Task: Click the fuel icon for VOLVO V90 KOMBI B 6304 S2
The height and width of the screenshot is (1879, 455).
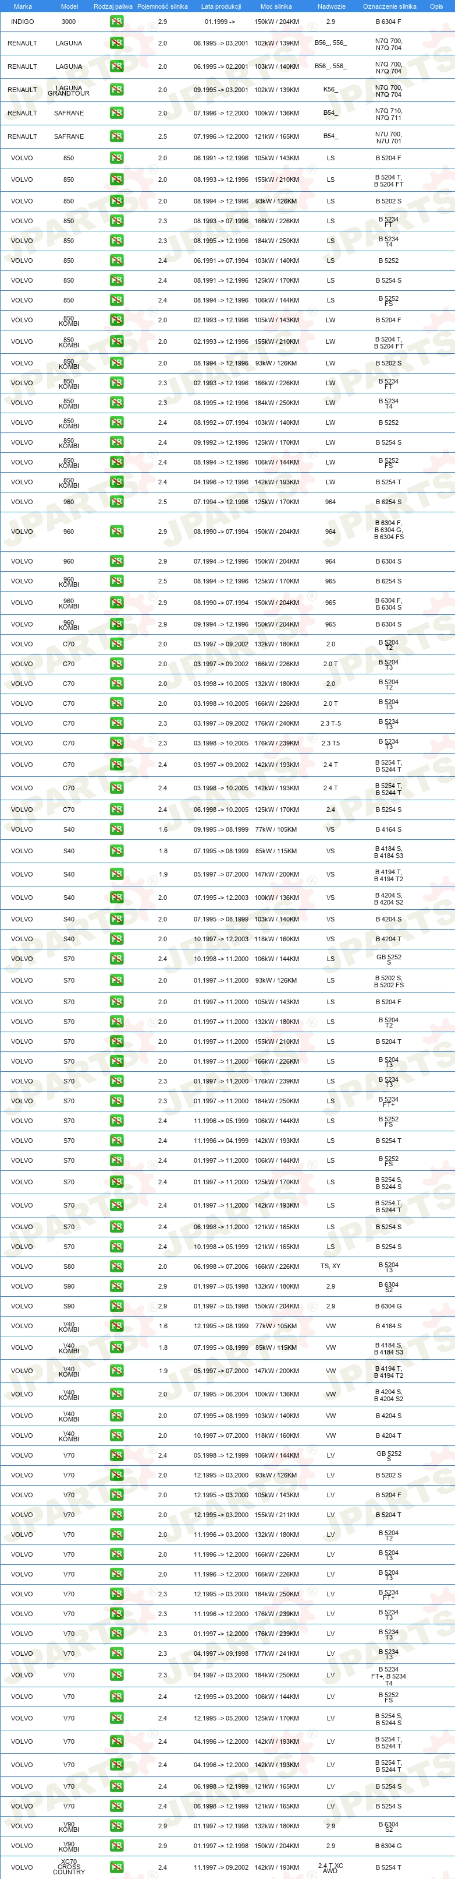Action: [x=116, y=1827]
